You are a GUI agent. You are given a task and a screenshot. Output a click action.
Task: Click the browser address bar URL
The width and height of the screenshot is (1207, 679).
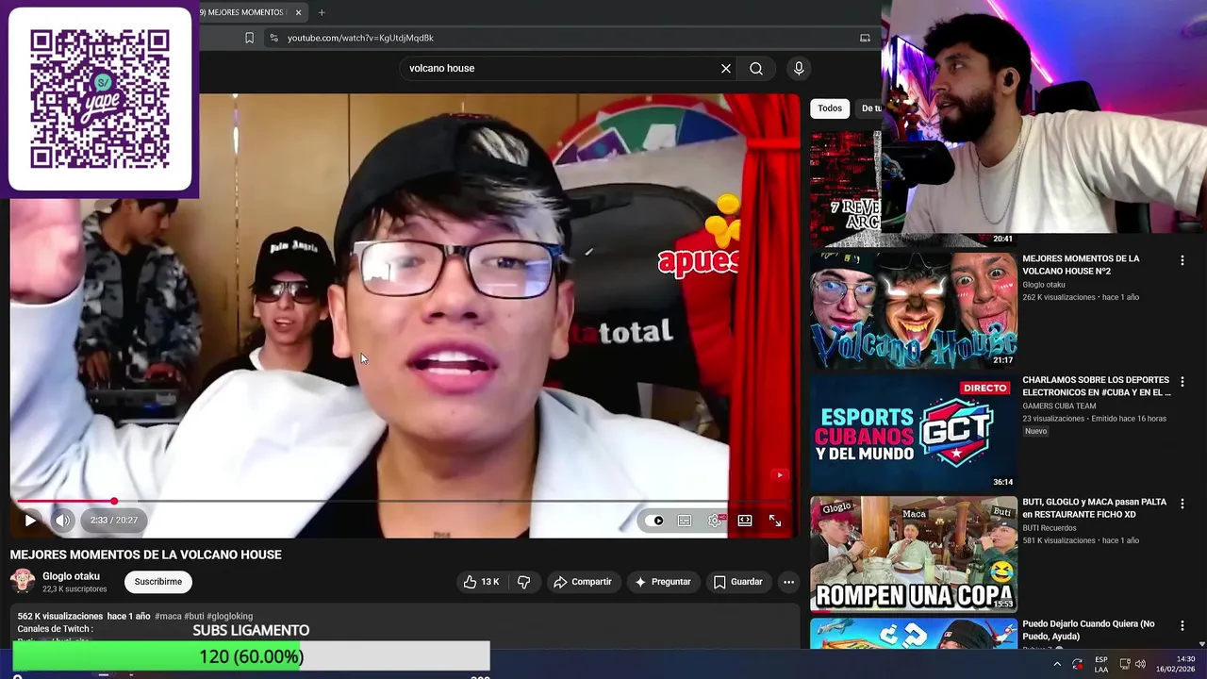tap(360, 38)
